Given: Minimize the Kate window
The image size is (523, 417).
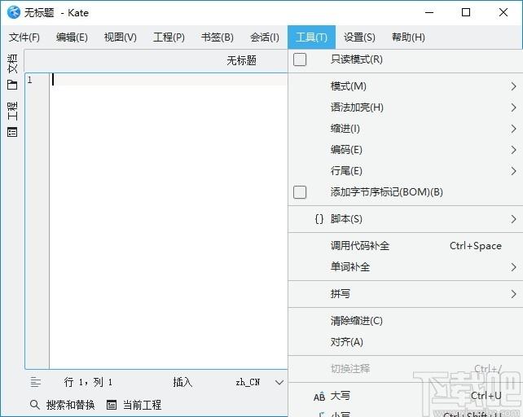Looking at the screenshot, I should [429, 13].
